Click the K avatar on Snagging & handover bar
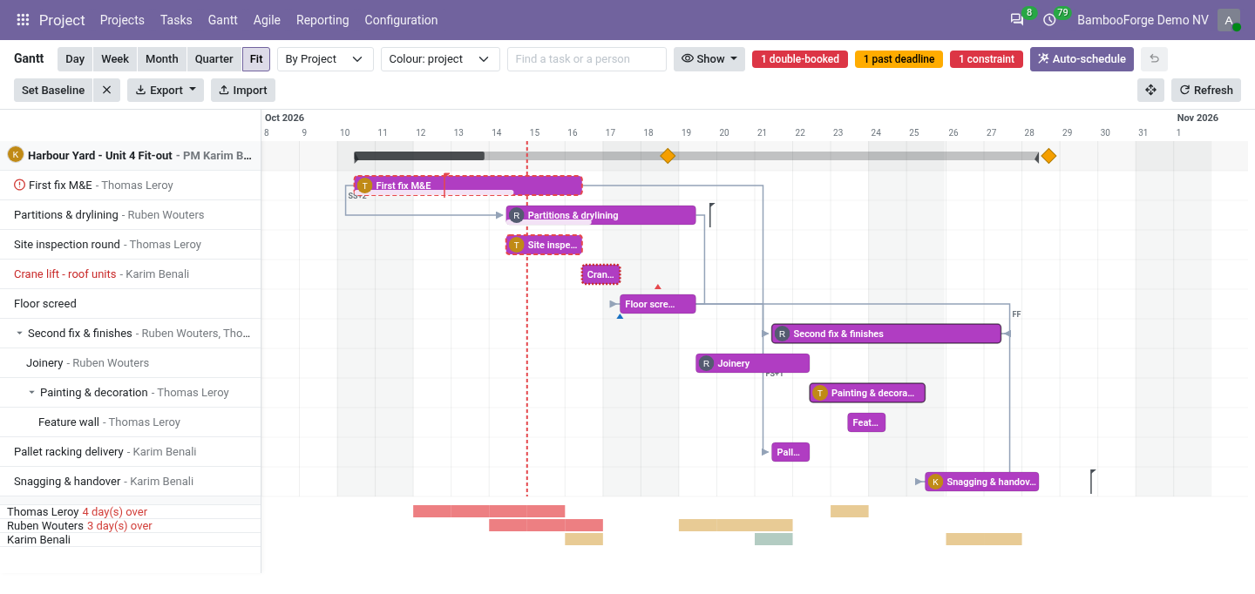 [x=935, y=482]
